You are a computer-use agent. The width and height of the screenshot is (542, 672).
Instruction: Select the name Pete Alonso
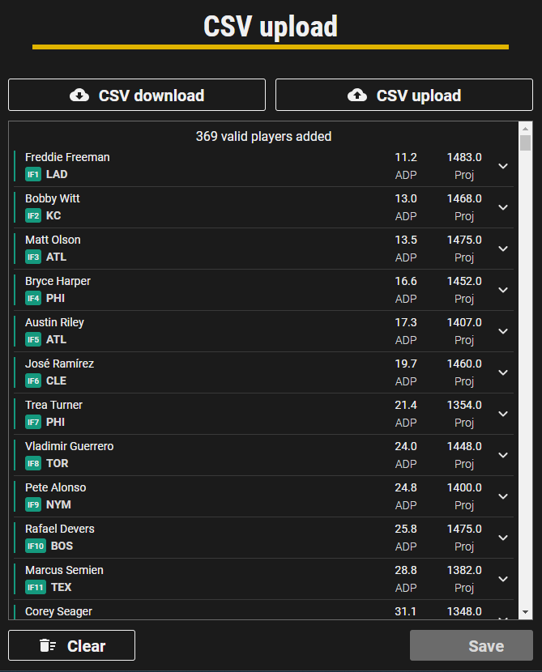coord(55,487)
